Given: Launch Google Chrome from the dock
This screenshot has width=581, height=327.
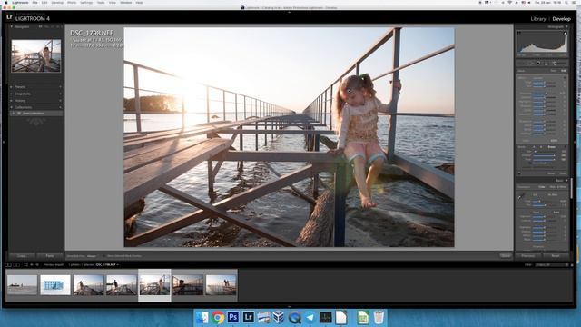Looking at the screenshot, I should 218,318.
